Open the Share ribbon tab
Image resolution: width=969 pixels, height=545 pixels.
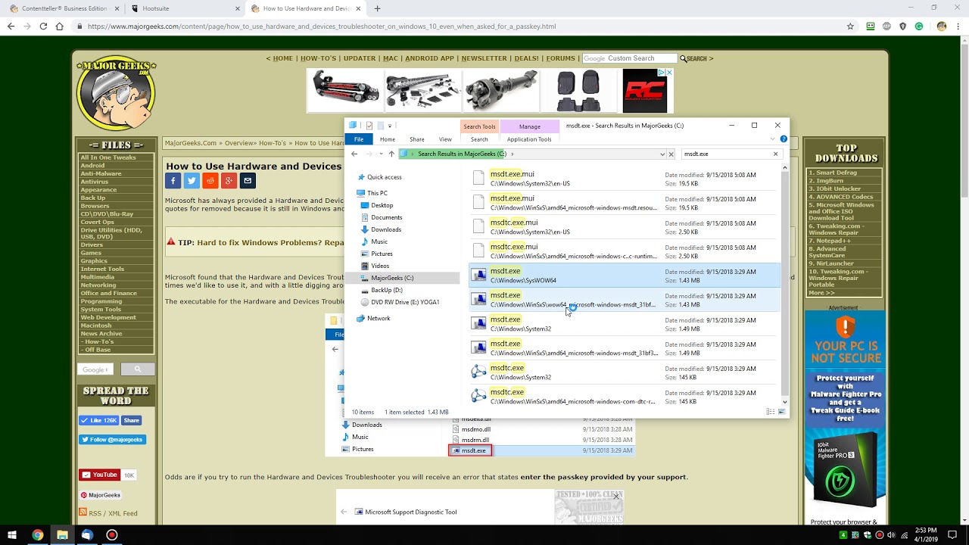(417, 139)
